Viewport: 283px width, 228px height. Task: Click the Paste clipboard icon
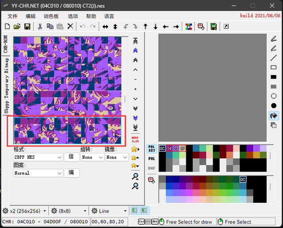pos(60,26)
